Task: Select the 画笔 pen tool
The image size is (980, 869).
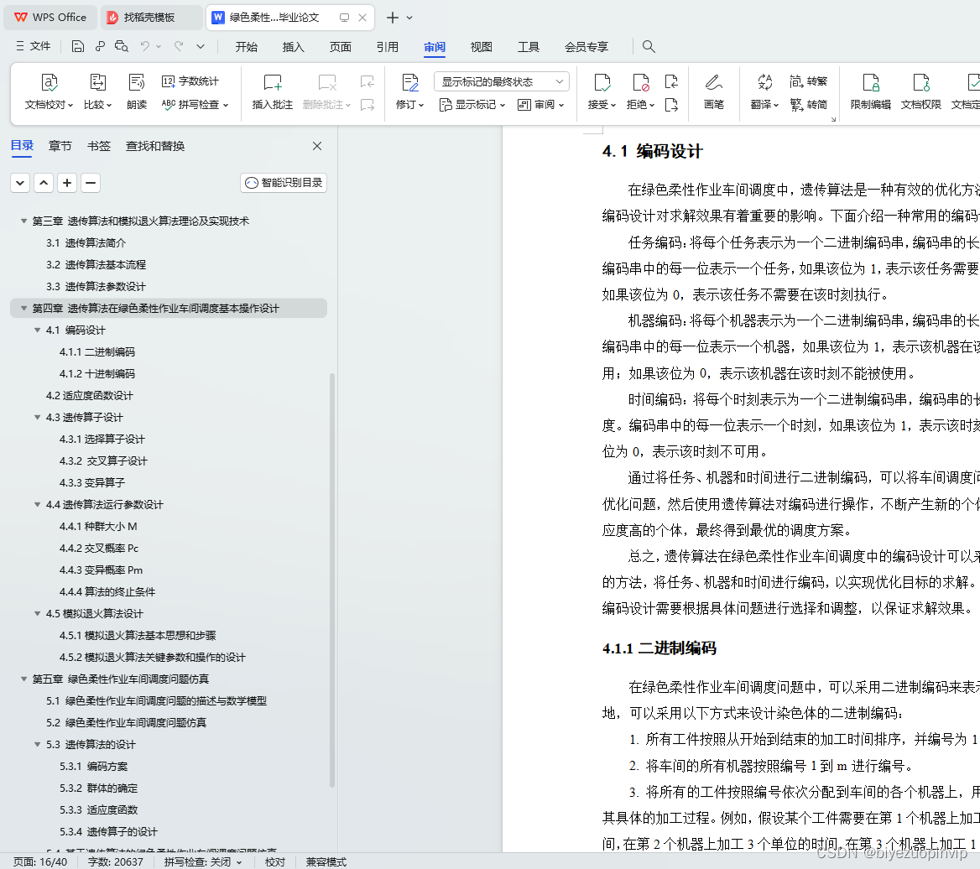Action: tap(713, 91)
